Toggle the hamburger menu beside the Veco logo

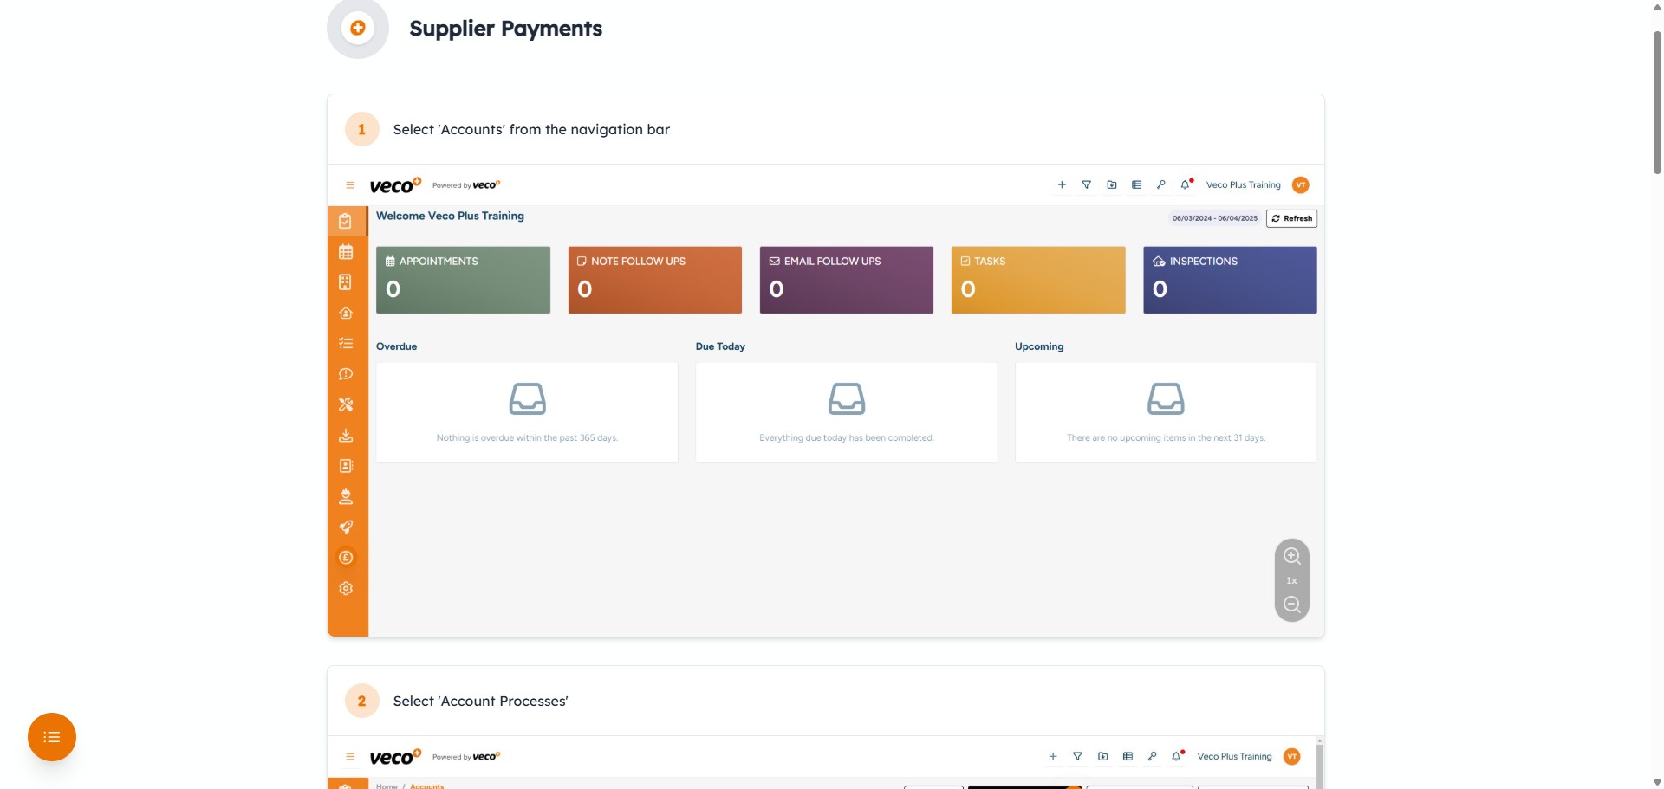(350, 185)
